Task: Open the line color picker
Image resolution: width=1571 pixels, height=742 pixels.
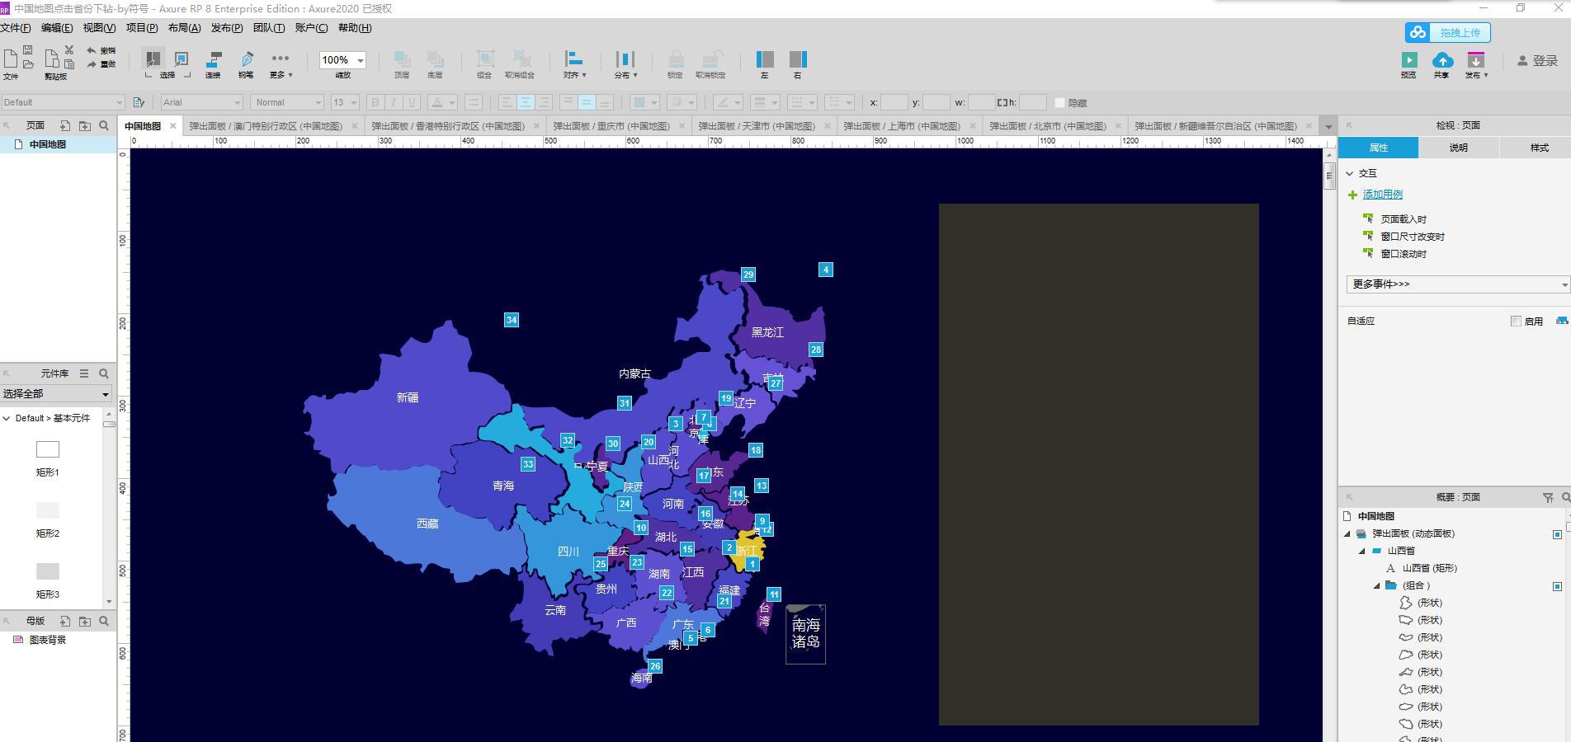Action: [729, 102]
